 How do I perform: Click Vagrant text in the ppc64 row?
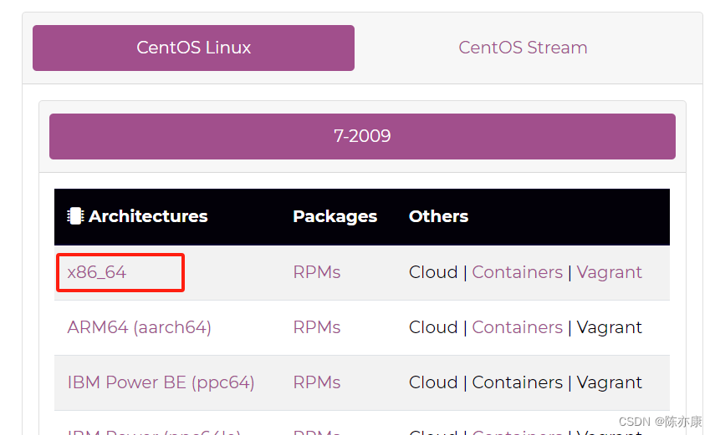pyautogui.click(x=609, y=382)
